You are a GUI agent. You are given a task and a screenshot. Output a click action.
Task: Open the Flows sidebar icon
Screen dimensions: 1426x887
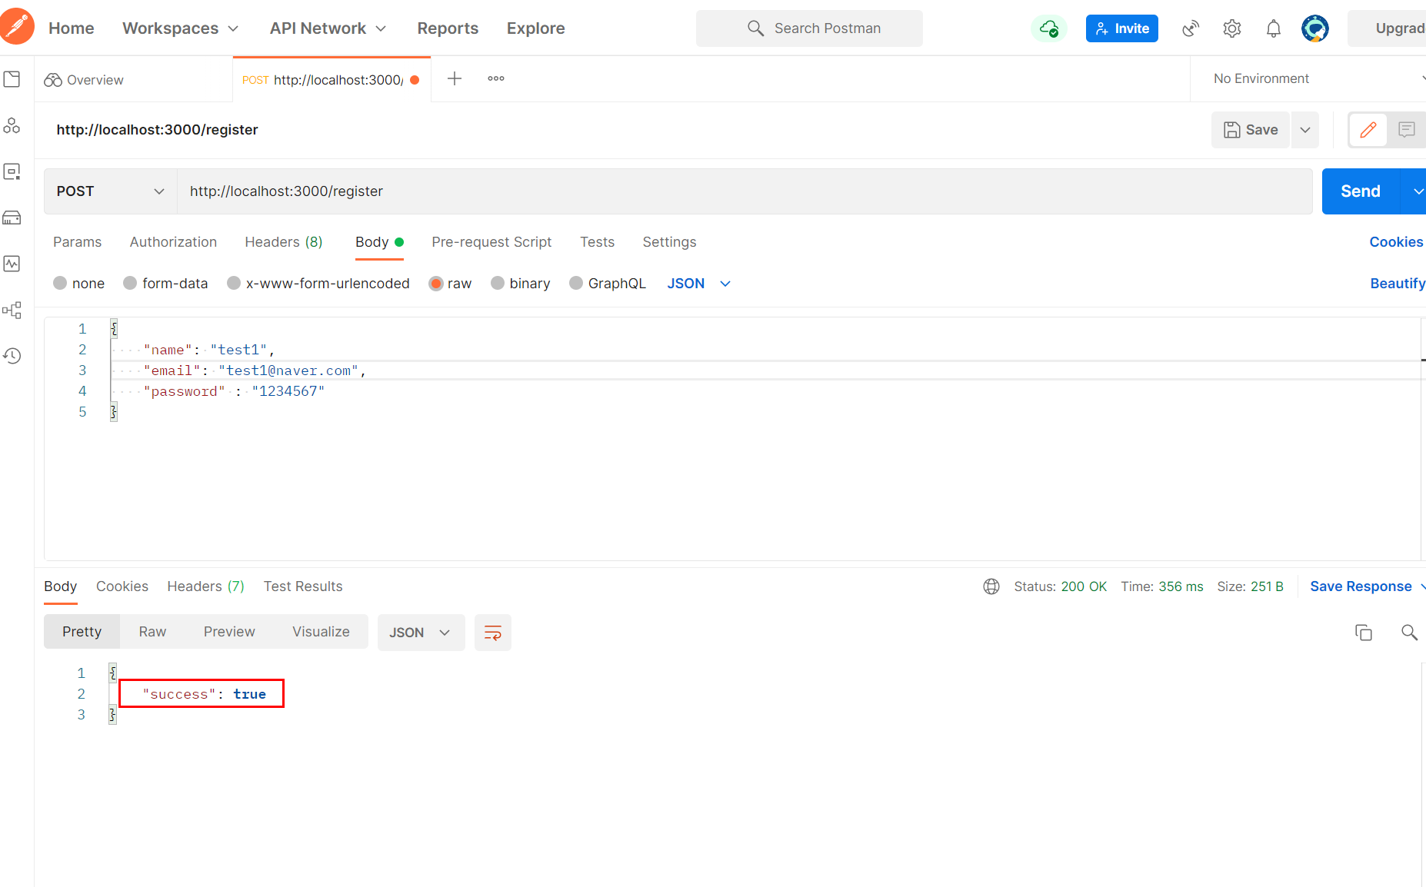(x=12, y=310)
